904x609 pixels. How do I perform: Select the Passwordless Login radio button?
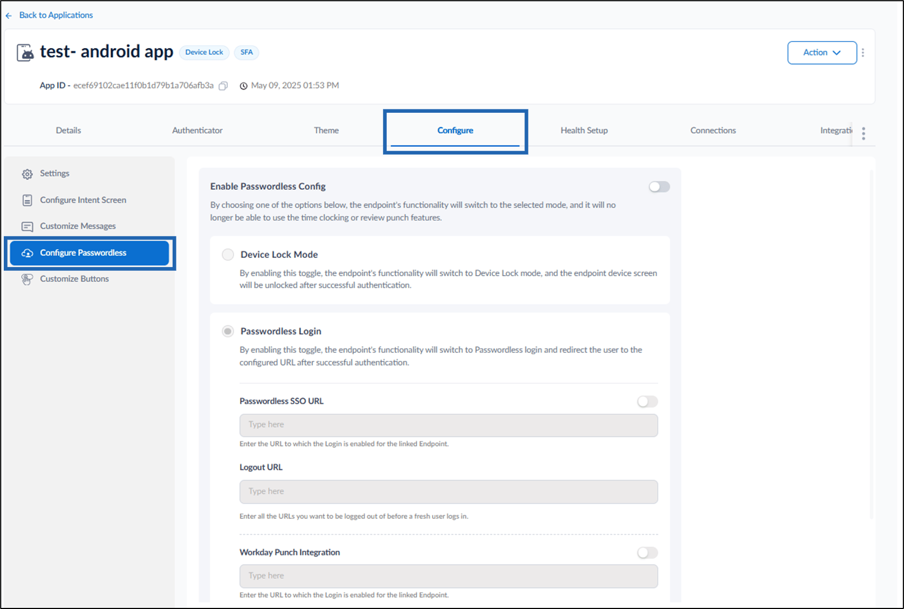228,331
